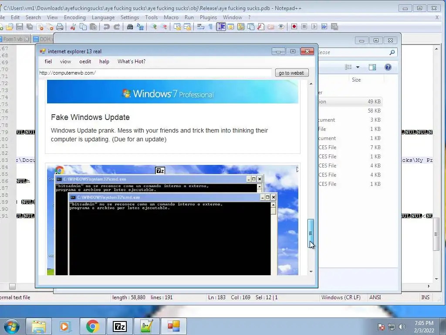Viewport: 446px width, 335px height.
Task: Open the 'fiel' menu in internet explorer 13
Action: [x=48, y=62]
